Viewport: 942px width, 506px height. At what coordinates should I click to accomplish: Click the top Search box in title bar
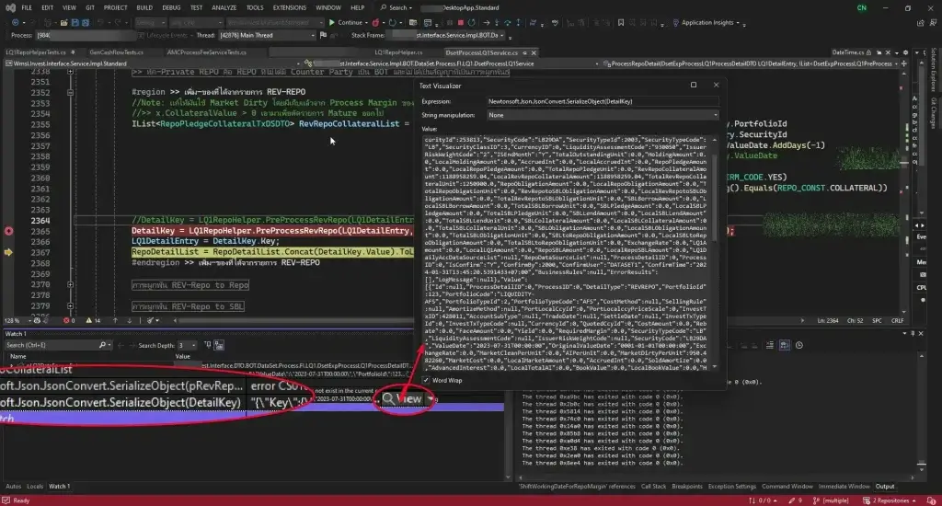point(396,7)
